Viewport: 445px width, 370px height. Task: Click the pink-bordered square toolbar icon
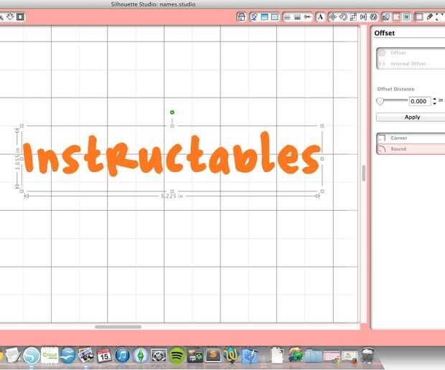tap(396, 17)
